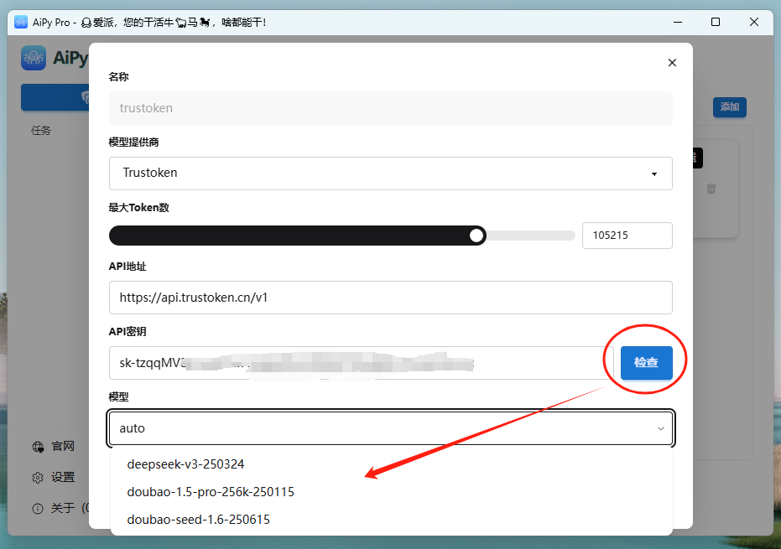This screenshot has width=781, height=549.
Task: Focus the max token number field showing 105215
Action: [627, 236]
